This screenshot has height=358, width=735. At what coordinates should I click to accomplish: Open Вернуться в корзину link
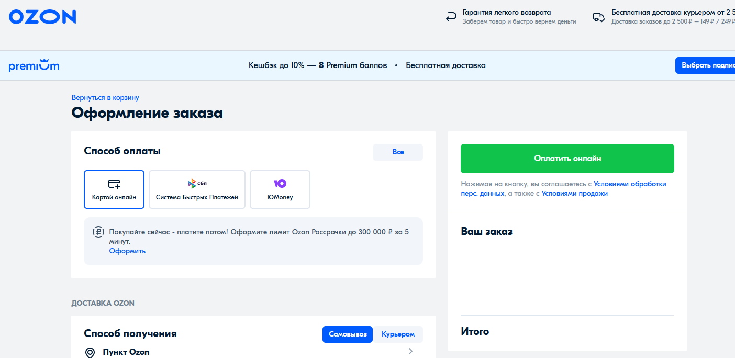tap(105, 98)
